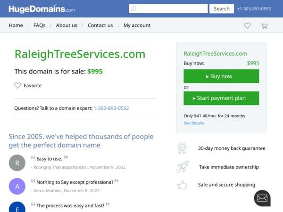The width and height of the screenshot is (283, 212).
Task: Click Start payment plan button
Action: click(221, 98)
